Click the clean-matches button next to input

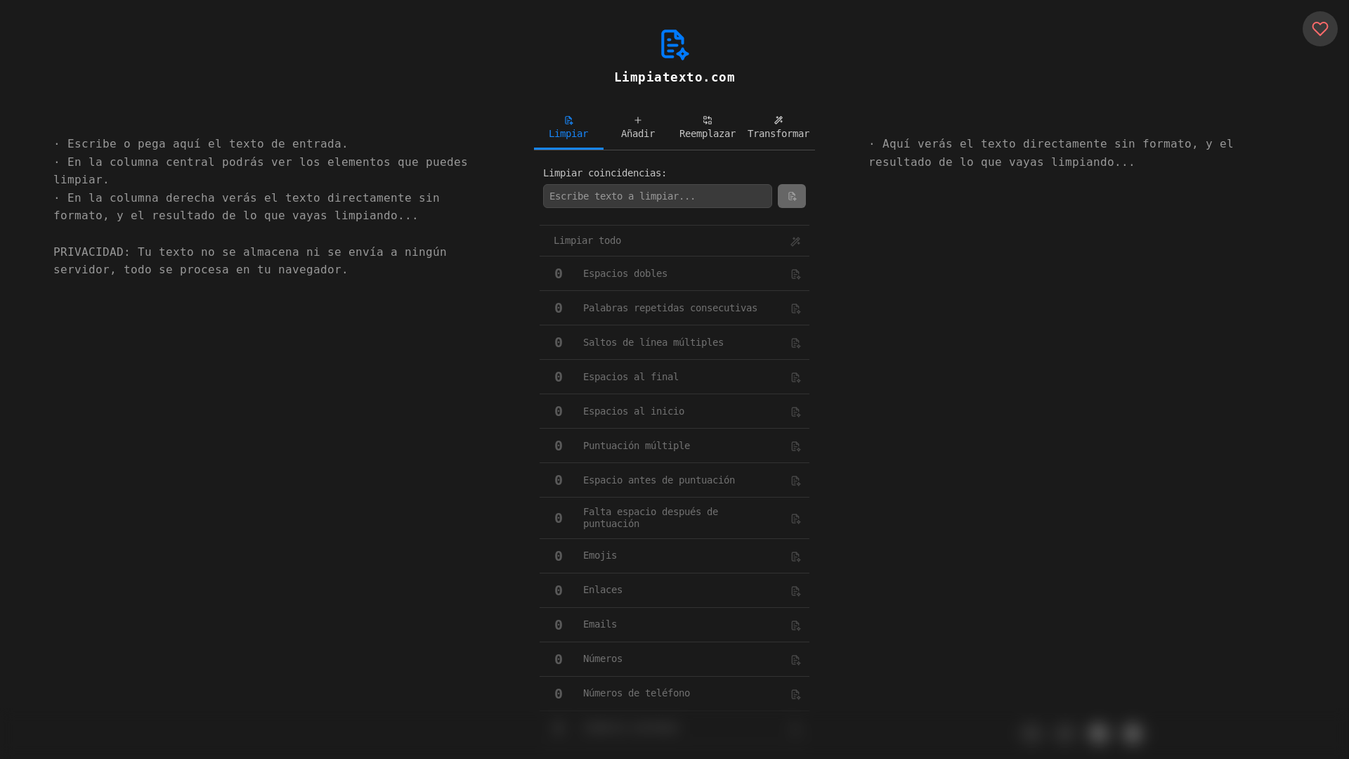point(791,196)
